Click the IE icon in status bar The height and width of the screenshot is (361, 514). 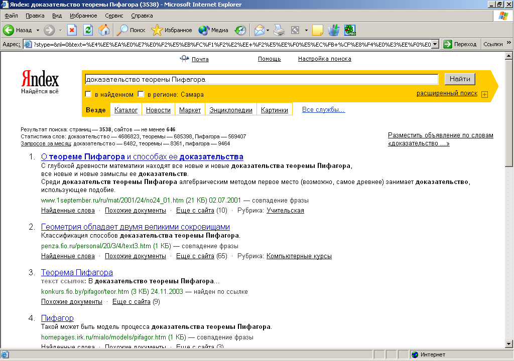pos(5,354)
